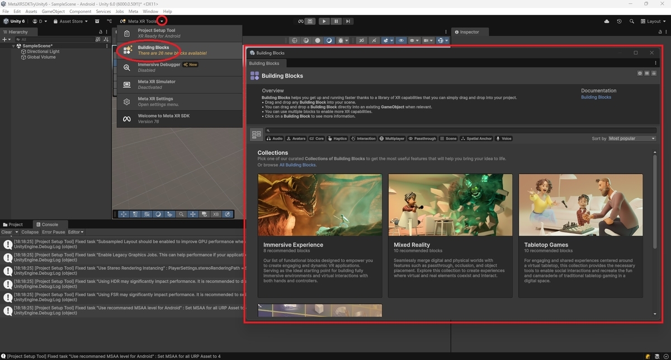Open the Immersive Debugger menu entry
Screen dimensions: 671x360
179,67
